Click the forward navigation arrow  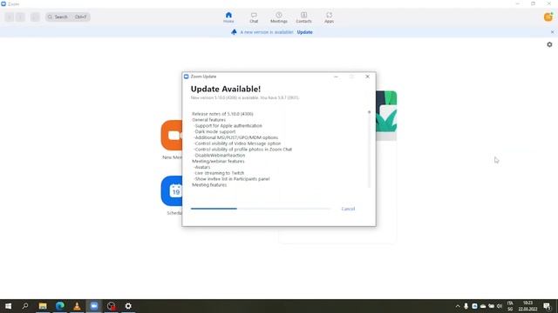pos(21,17)
